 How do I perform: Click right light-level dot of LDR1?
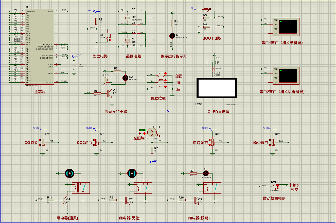point(144,133)
